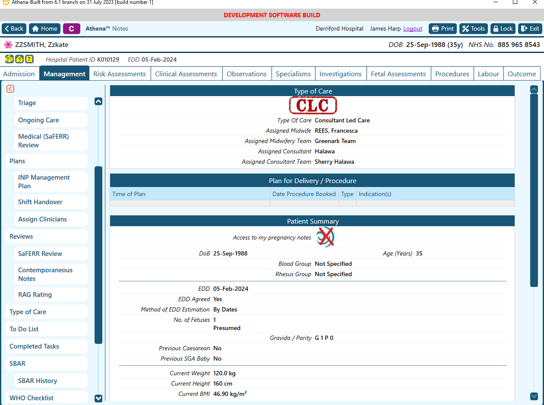Open the Specialisms tab
The width and height of the screenshot is (544, 405).
tap(293, 74)
